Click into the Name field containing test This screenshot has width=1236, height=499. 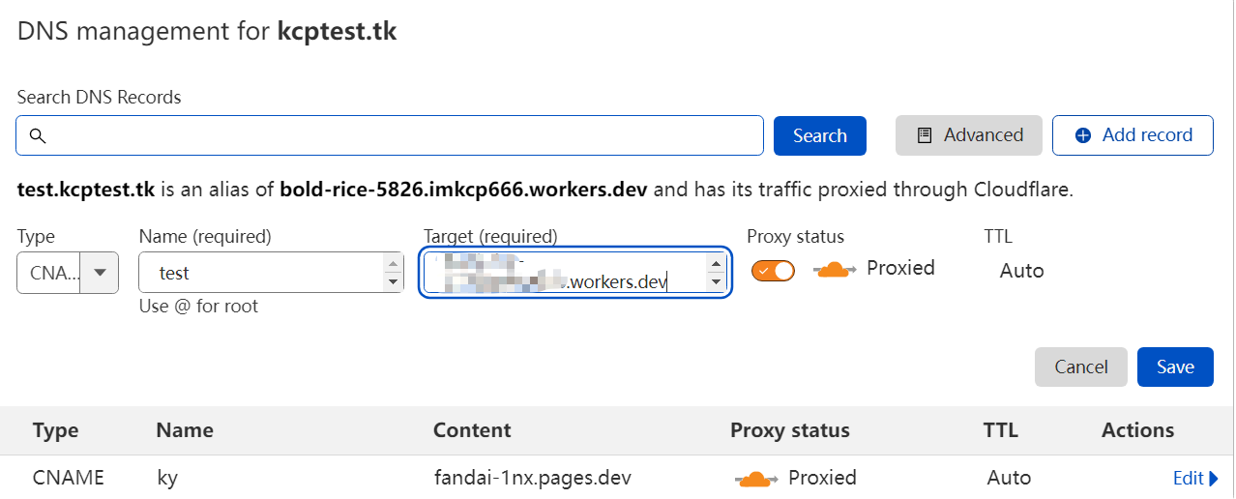261,273
